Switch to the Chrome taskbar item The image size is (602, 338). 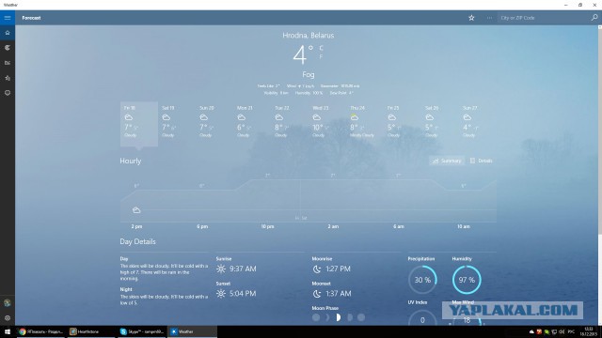click(x=40, y=331)
